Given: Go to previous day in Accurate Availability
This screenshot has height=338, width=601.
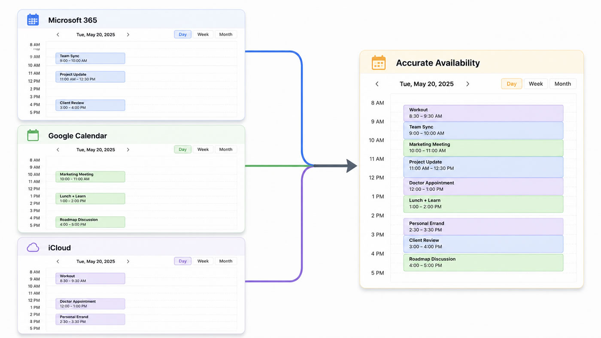Looking at the screenshot, I should (x=377, y=84).
